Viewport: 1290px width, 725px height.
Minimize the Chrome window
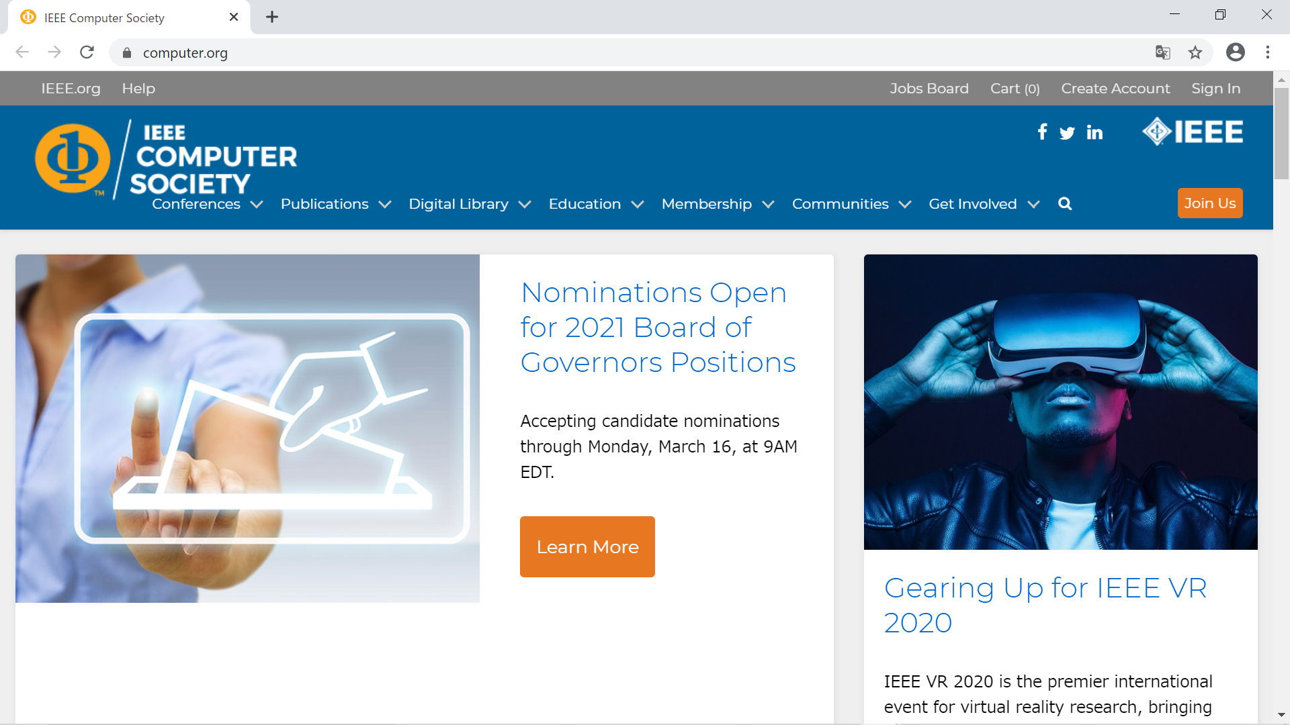(1174, 15)
